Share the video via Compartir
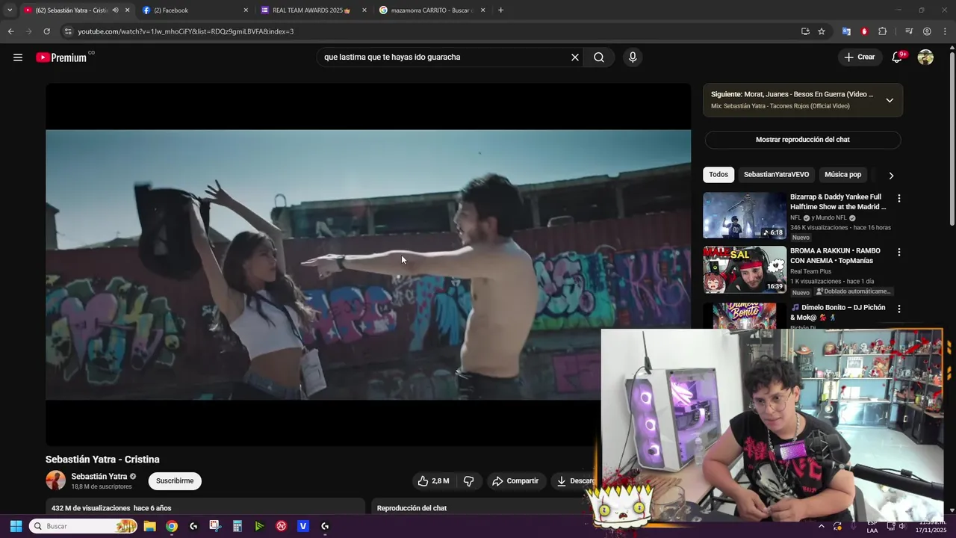 pos(515,481)
